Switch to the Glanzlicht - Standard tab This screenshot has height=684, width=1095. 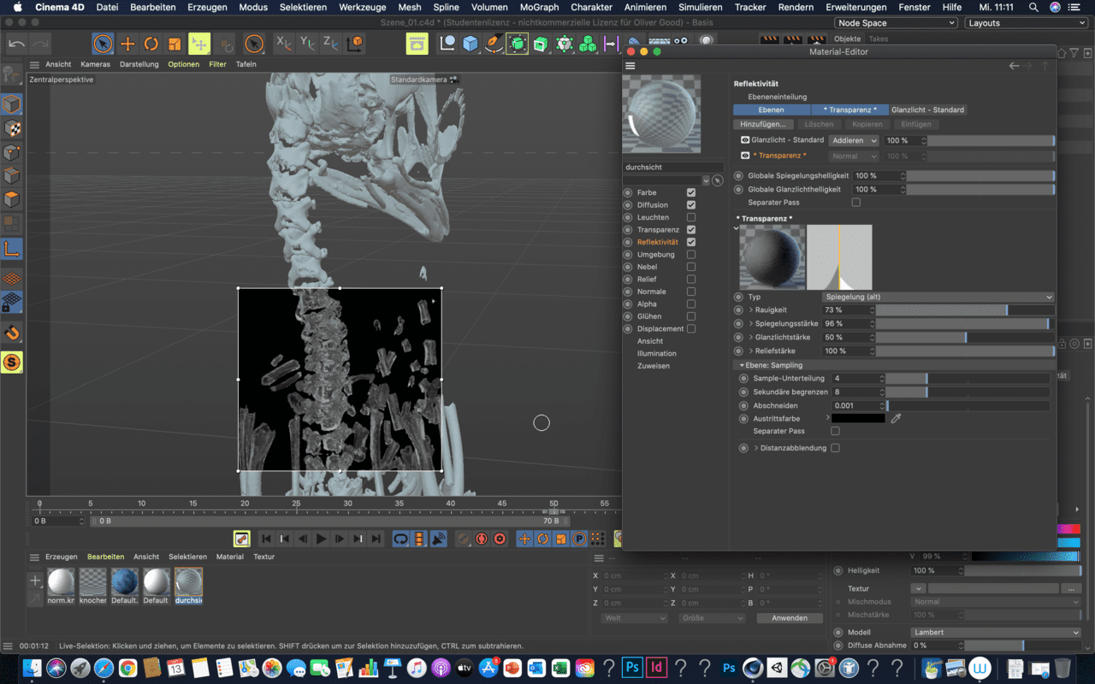[x=927, y=109]
